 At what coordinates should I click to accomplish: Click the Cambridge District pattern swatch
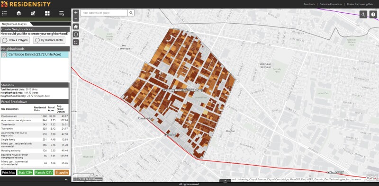click(x=4, y=54)
